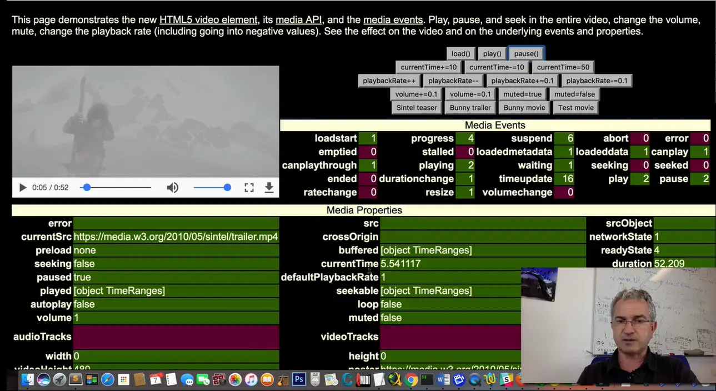Image resolution: width=716 pixels, height=391 pixels.
Task: Open Siri from the dock
Action: point(43,380)
